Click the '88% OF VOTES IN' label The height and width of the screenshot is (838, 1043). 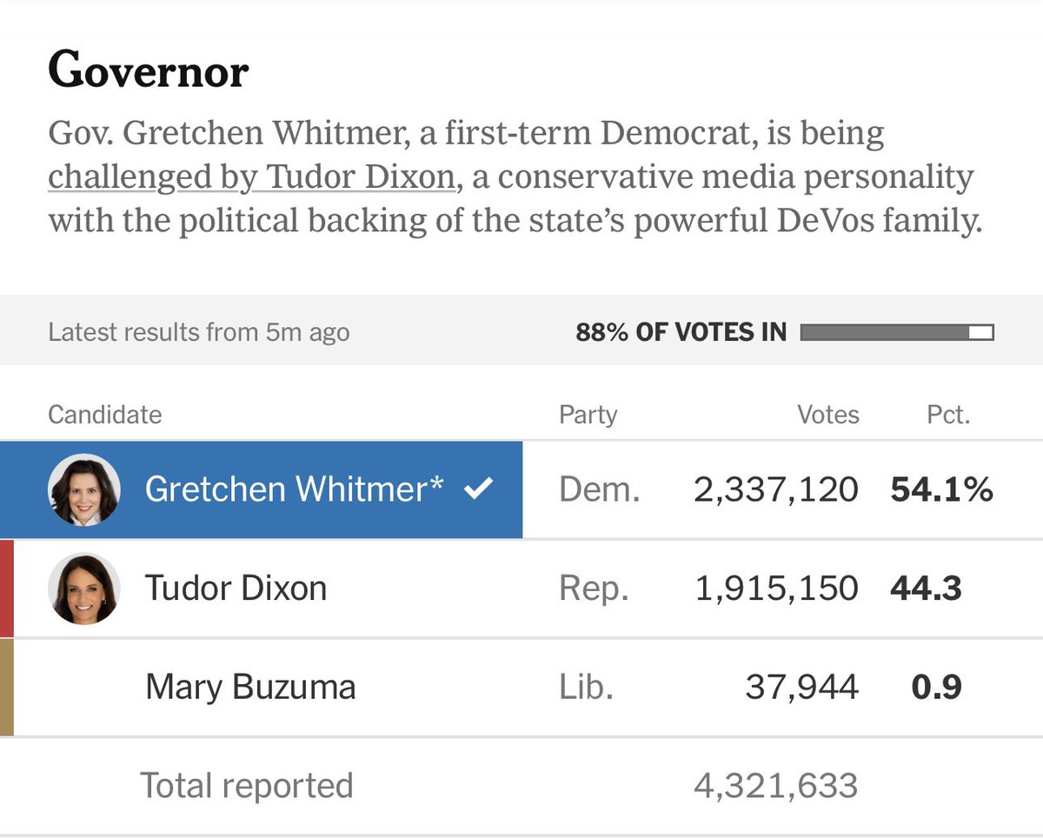click(x=681, y=332)
